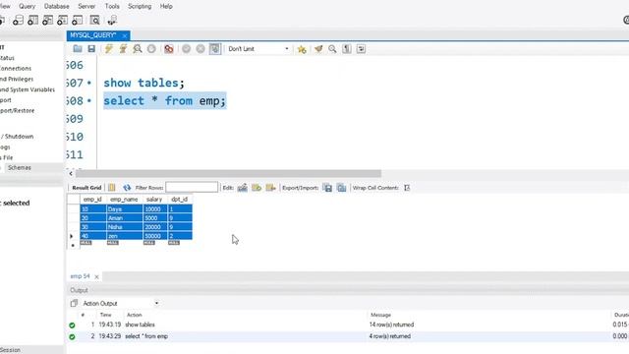The image size is (629, 354).
Task: Toggle the word wrap editor icon
Action: 361,49
